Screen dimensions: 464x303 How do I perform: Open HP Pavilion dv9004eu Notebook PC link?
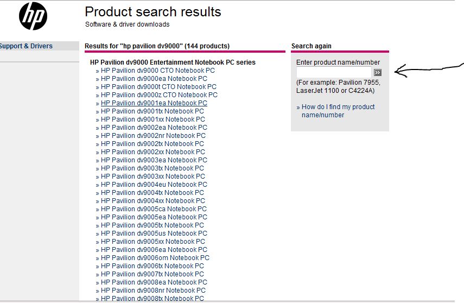point(154,185)
